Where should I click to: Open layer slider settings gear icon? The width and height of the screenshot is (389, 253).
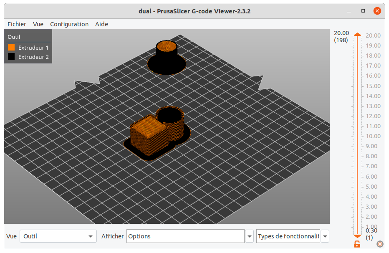point(380,244)
